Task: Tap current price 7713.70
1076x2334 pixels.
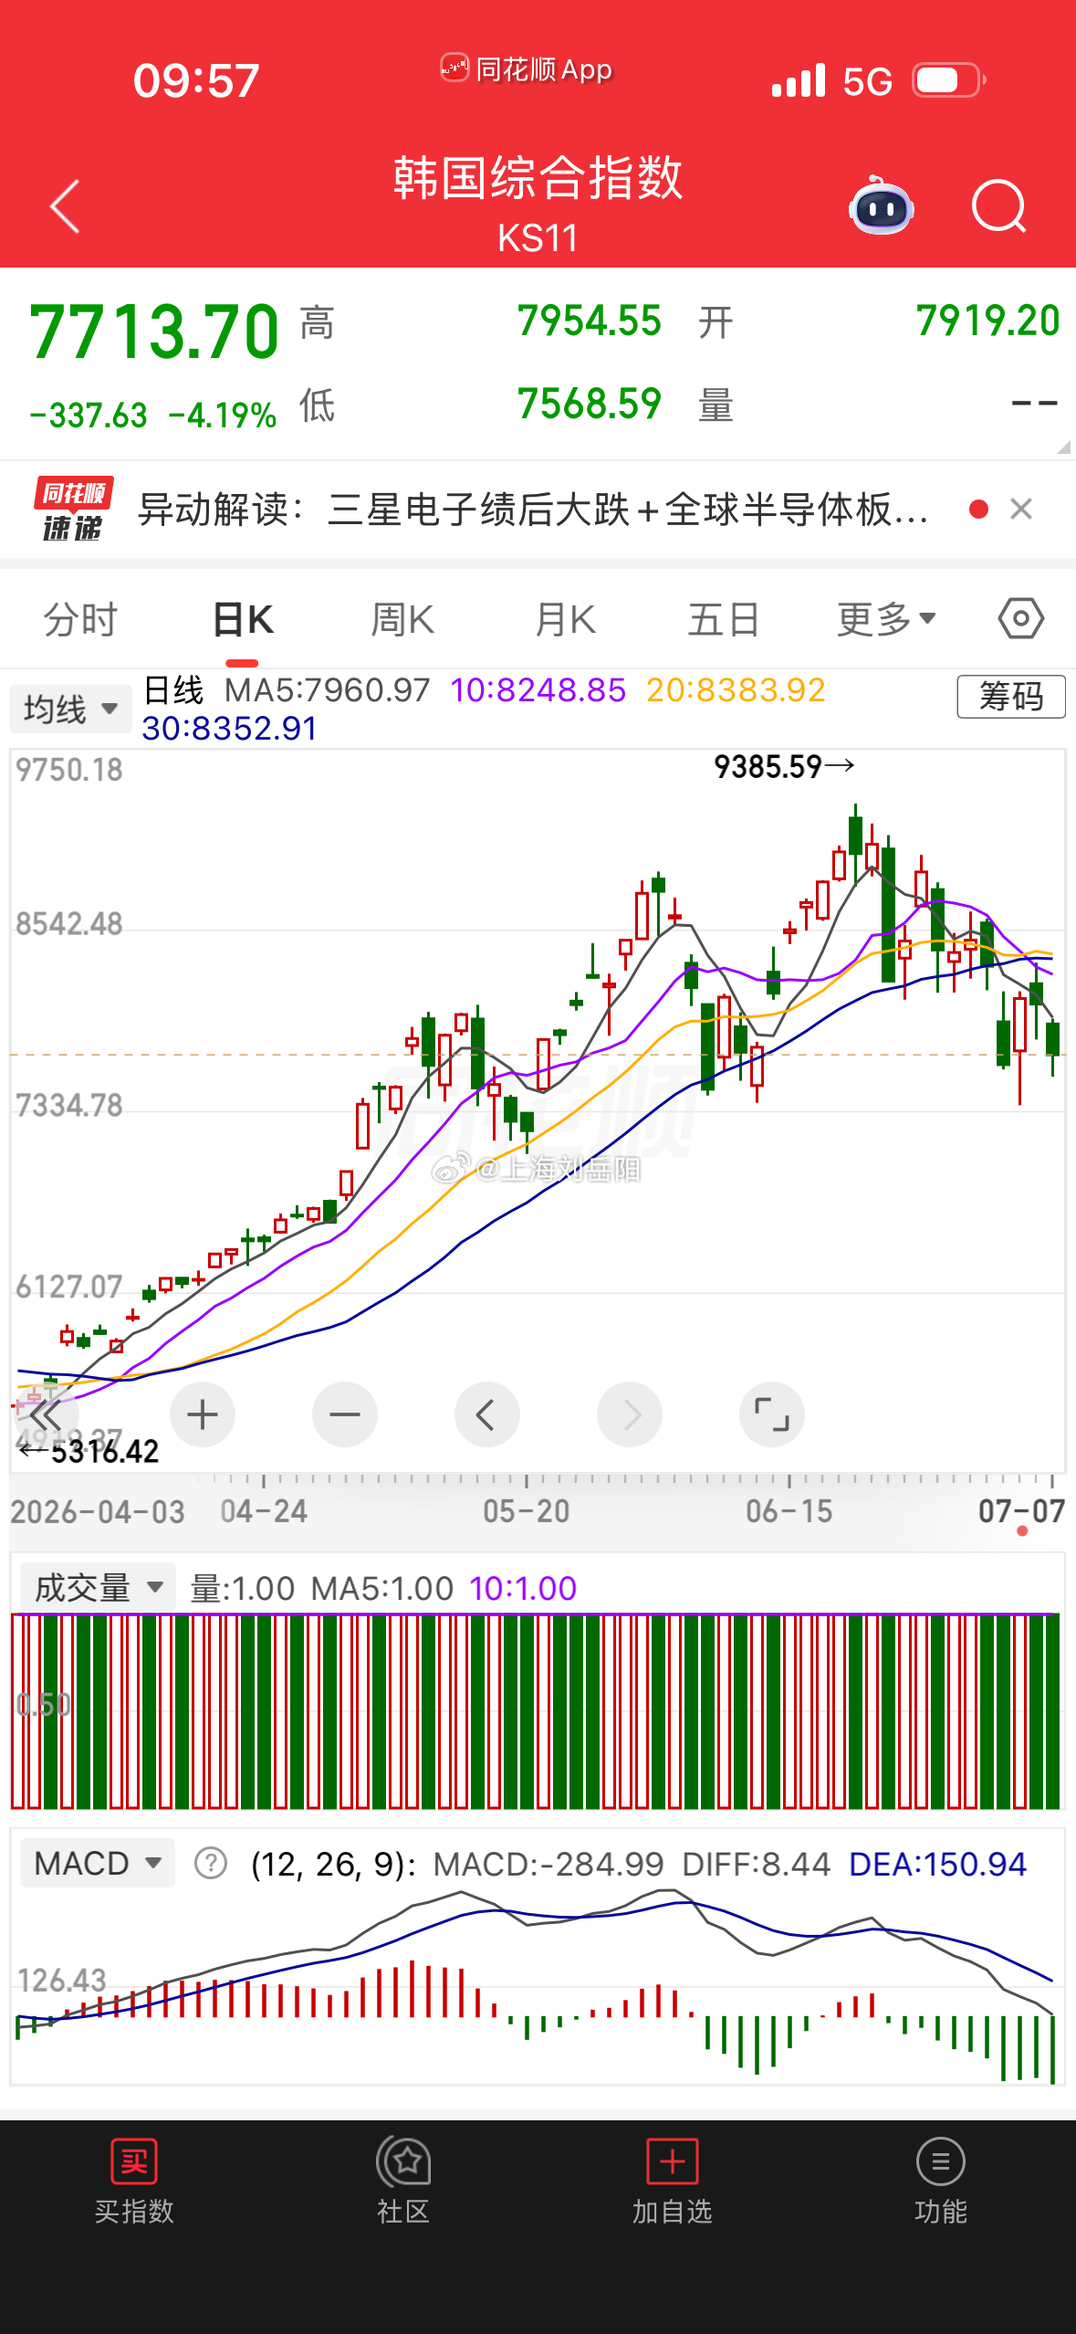Action: 154,332
